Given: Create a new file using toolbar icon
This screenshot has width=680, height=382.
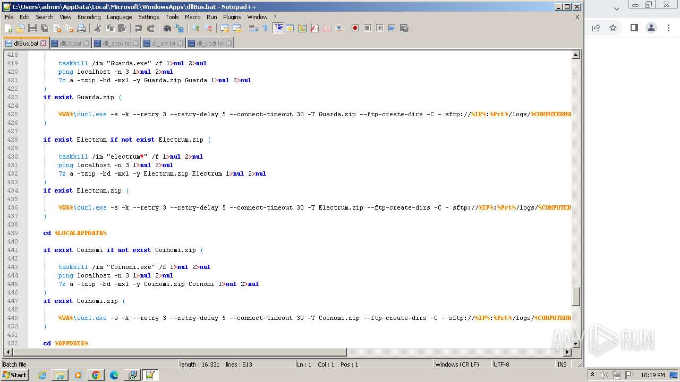Looking at the screenshot, I should [x=8, y=28].
